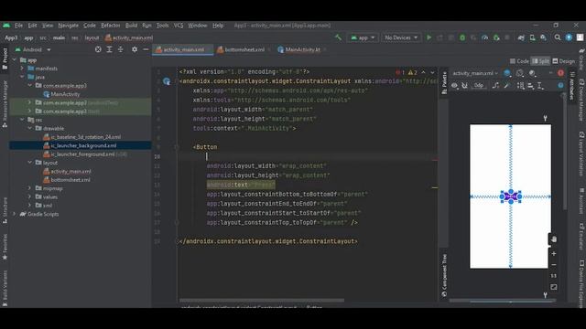The image size is (586, 329).
Task: Switch to MainActivity.kt editor tab
Action: (x=302, y=49)
